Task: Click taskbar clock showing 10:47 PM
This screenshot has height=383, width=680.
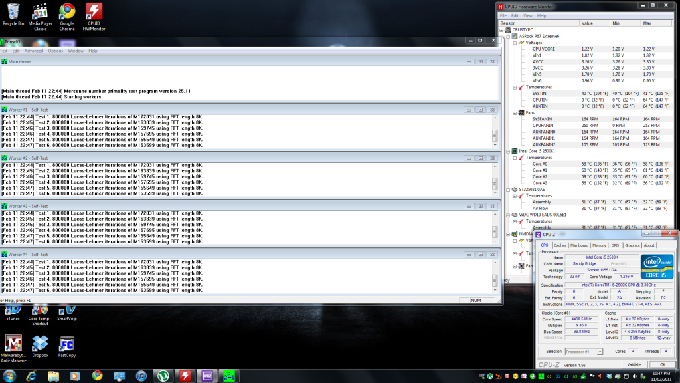Action: click(661, 376)
